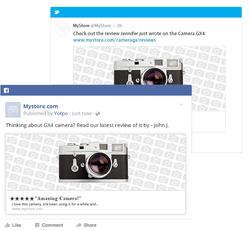Open MyStore's Twitter profile avatar

(x=62, y=29)
